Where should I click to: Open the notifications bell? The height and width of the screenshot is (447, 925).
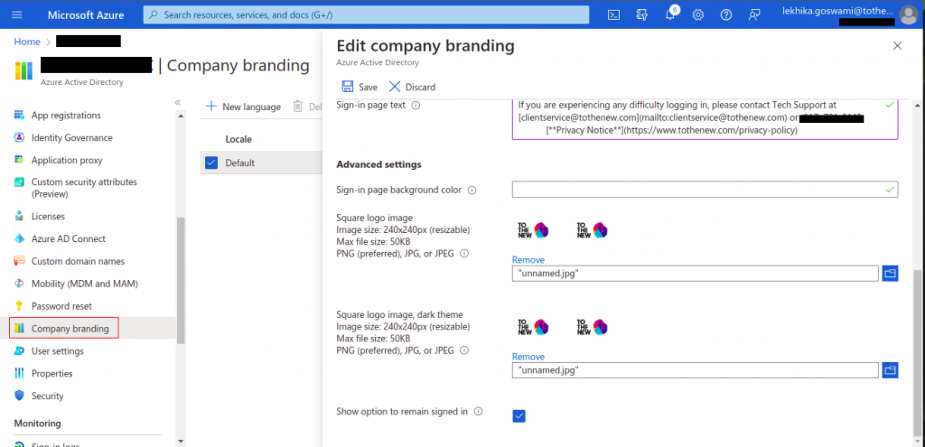(x=670, y=14)
